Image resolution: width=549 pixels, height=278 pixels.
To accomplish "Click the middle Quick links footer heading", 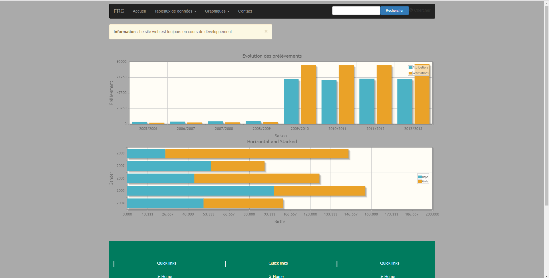I will (x=278, y=263).
